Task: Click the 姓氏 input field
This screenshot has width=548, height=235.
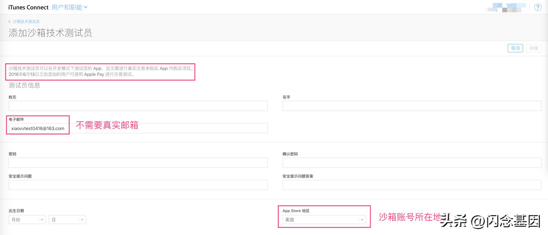Action: click(x=138, y=106)
